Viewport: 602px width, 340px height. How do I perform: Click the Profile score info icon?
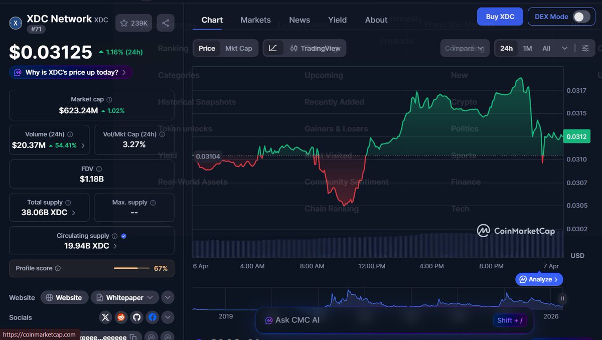[58, 269]
